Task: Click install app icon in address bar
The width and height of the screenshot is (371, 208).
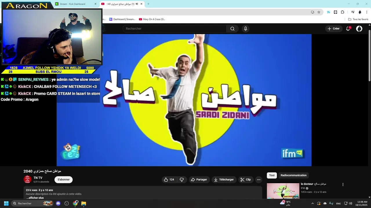Action: 312,12
